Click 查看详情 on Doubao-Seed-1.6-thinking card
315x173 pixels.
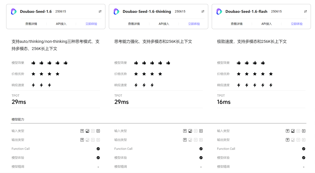[x=134, y=24]
